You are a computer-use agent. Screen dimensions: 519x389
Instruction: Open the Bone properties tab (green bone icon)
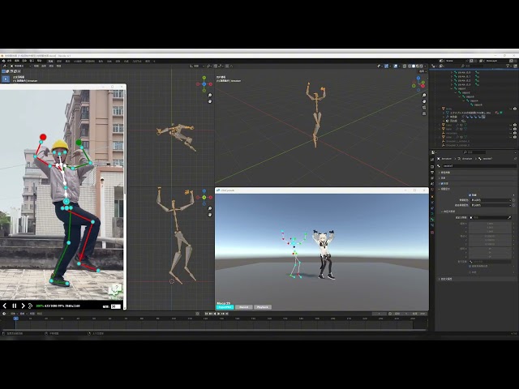(432, 220)
